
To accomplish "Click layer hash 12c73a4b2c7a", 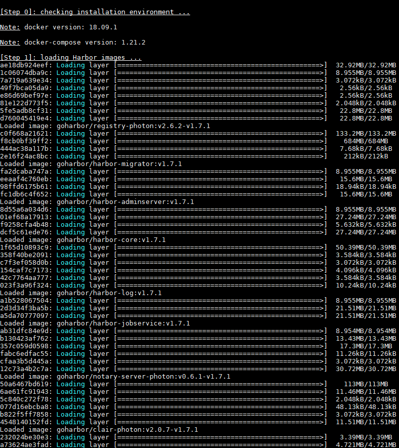I will coord(24,369).
